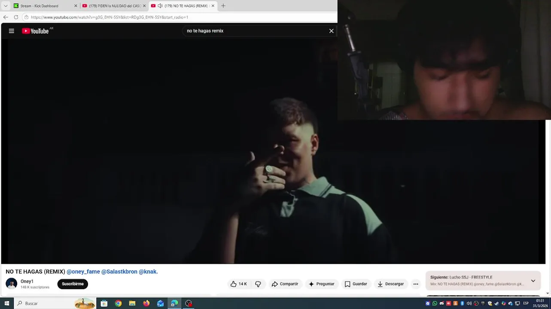
Task: Close the PIDEN la NULIDAD tab
Action: [x=144, y=6]
